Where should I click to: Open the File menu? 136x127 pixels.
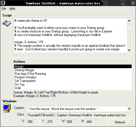pos(4,9)
